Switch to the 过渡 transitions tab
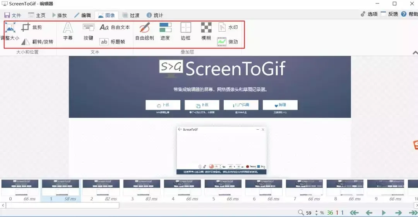Viewport: 418px width, 217px height. click(x=131, y=15)
